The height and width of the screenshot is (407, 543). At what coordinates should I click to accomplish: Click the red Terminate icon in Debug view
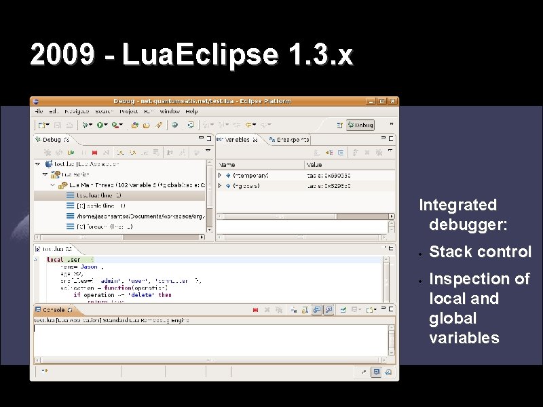tap(94, 152)
